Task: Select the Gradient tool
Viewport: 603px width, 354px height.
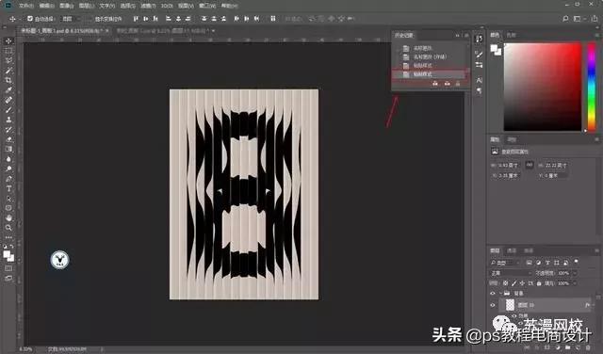Action: 8,149
